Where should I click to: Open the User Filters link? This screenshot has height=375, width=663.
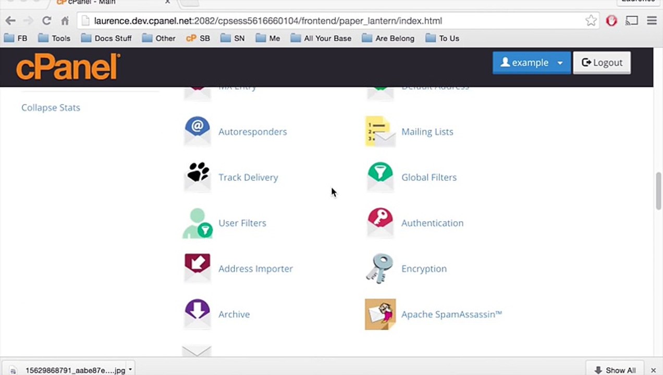[242, 223]
